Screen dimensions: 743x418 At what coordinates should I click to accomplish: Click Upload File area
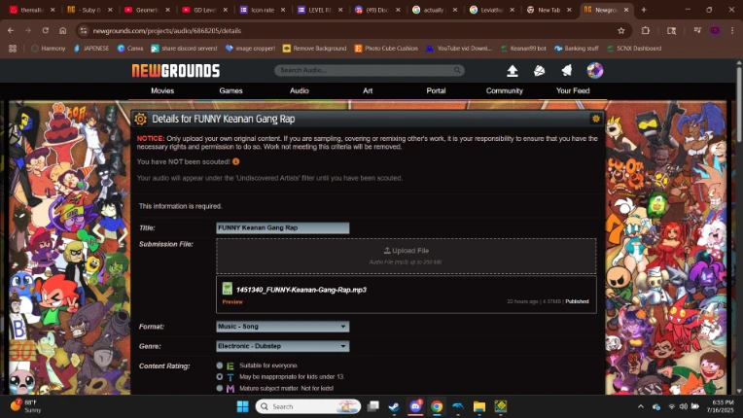click(407, 256)
